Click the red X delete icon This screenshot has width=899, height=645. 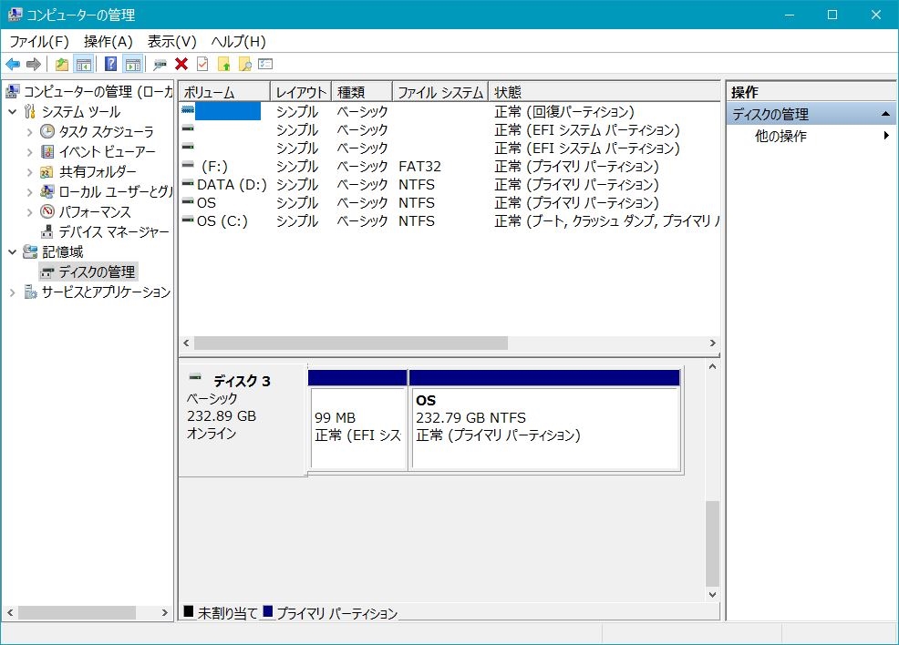pos(181,64)
